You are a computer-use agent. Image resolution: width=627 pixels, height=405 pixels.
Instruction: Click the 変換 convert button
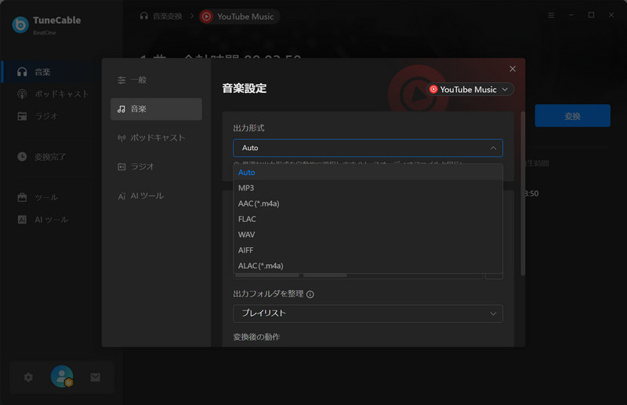572,116
